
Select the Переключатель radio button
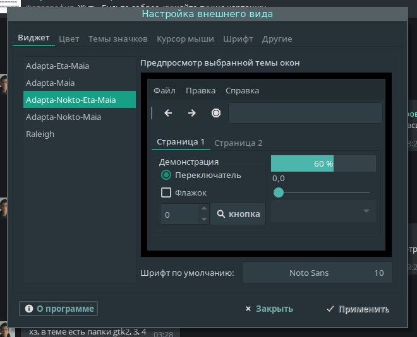(167, 175)
